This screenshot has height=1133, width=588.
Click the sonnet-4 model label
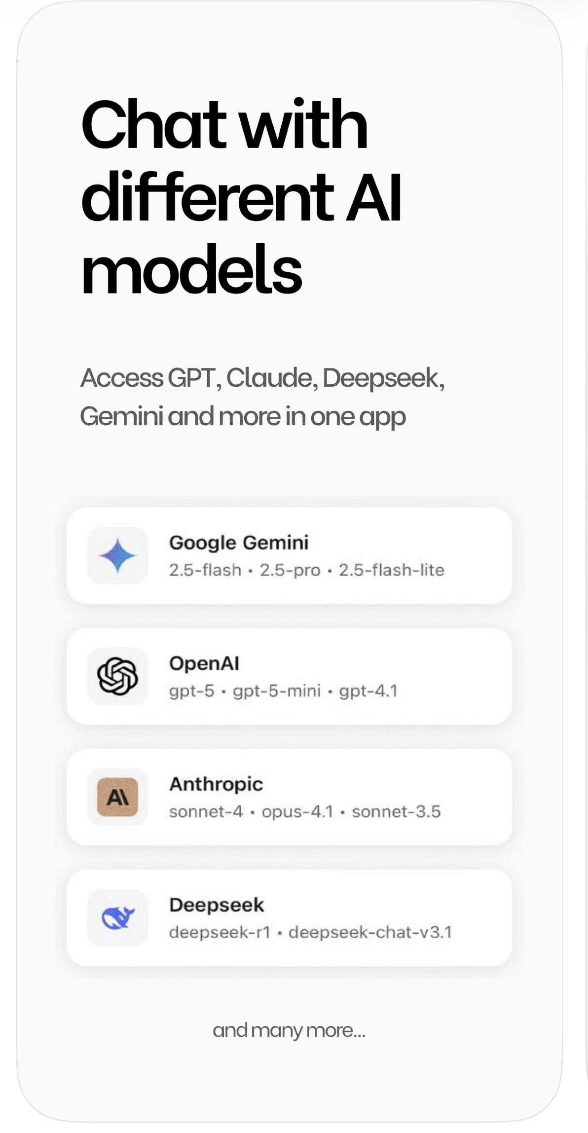206,811
